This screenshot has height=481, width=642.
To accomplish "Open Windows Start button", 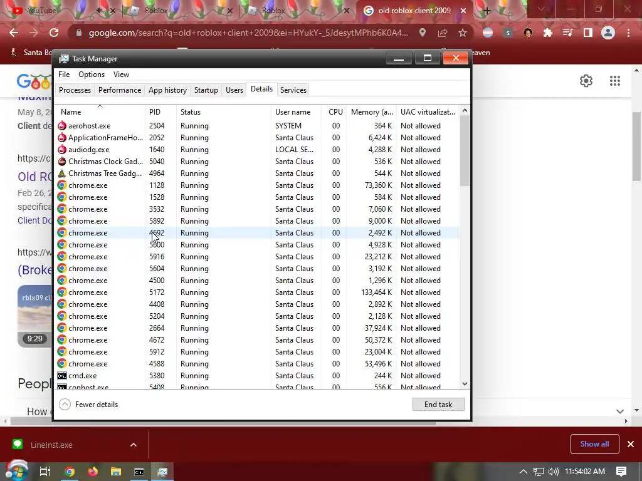I will coord(16,471).
